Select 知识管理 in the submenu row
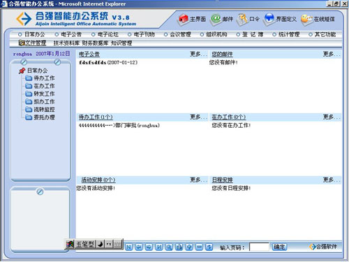 (x=121, y=43)
